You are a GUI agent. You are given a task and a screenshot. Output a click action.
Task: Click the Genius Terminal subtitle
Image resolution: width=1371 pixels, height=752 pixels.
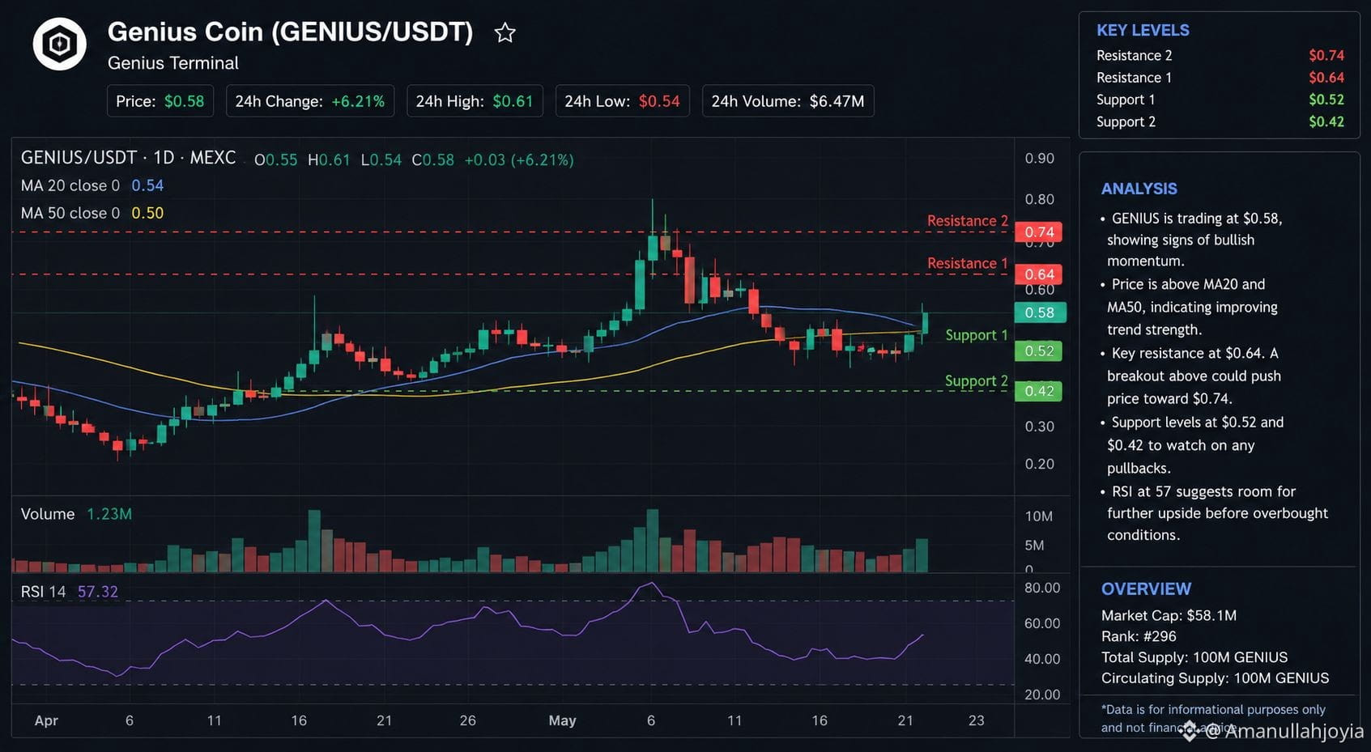[x=173, y=63]
